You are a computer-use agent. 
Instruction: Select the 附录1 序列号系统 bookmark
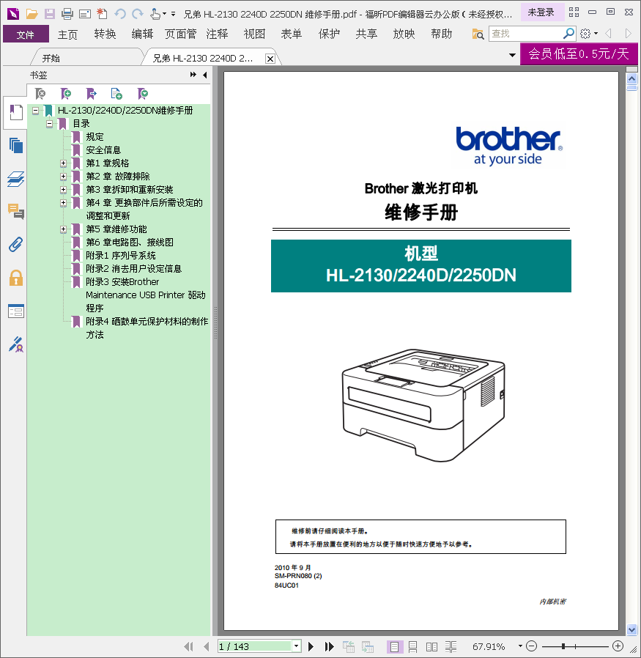(x=121, y=256)
